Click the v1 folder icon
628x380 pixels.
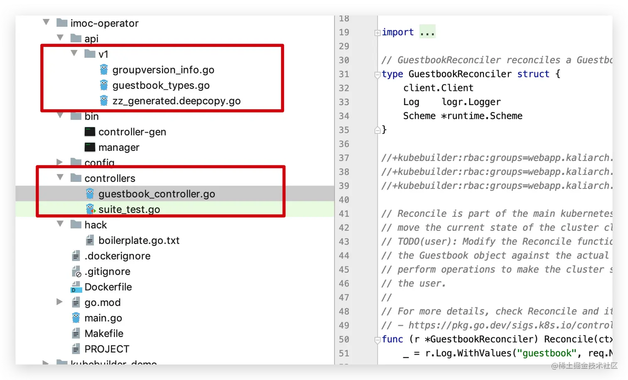pos(90,54)
